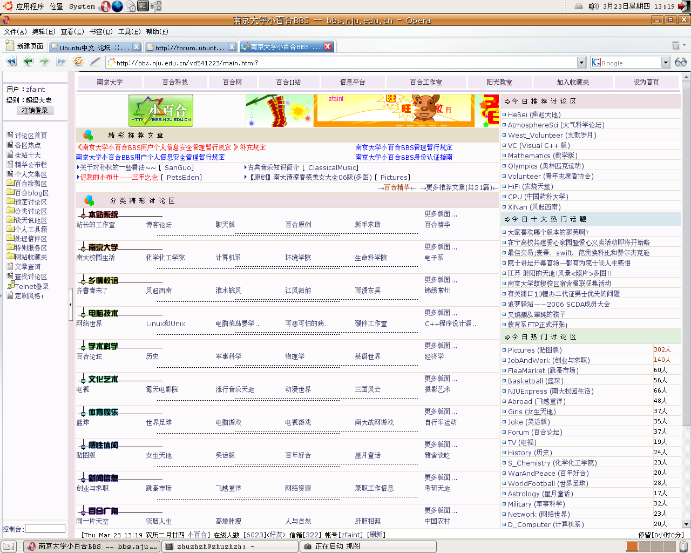691x553 pixels.
Task: Reload the page with the orange icon
Action: click(x=78, y=62)
